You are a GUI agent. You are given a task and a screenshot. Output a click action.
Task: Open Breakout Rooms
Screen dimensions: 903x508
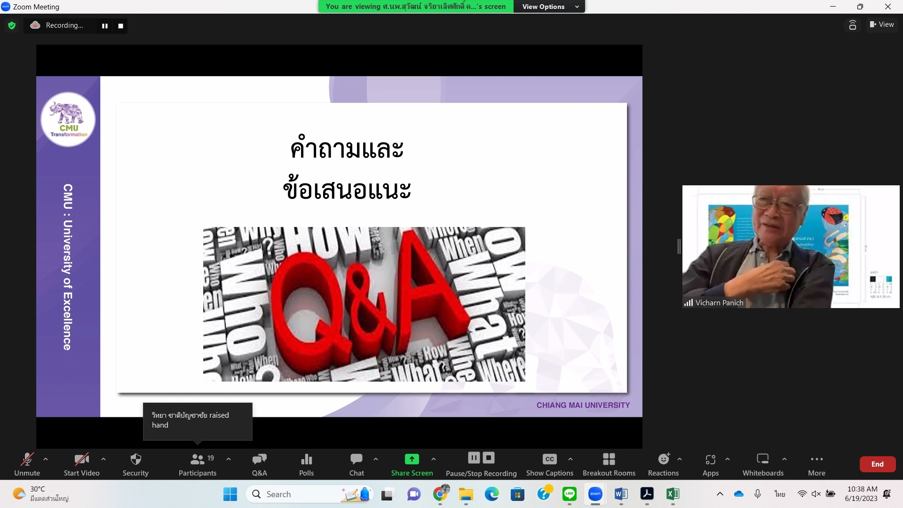tap(609, 464)
